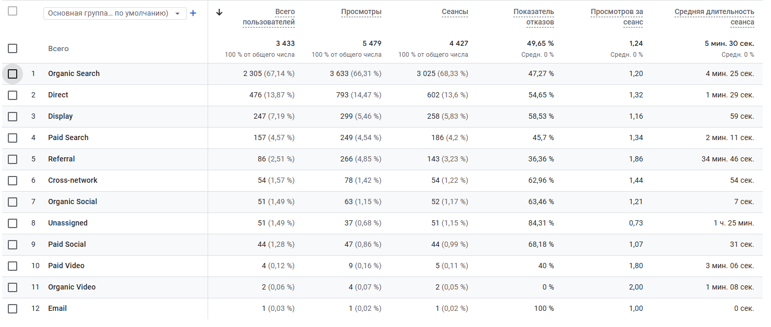Check the Organic Search row checkbox
The image size is (771, 327).
click(x=13, y=74)
